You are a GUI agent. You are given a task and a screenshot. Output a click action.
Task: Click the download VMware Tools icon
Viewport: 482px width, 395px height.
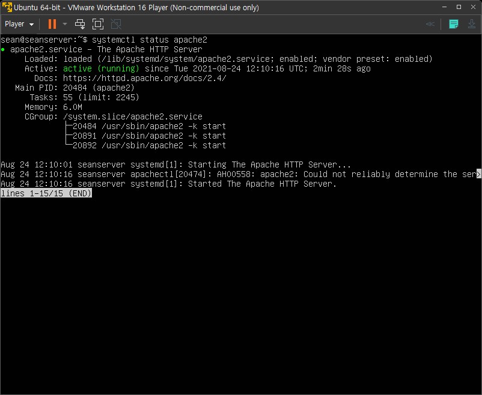472,24
